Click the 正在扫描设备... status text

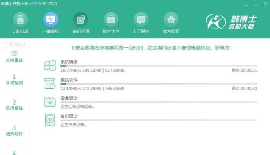coord(73,125)
